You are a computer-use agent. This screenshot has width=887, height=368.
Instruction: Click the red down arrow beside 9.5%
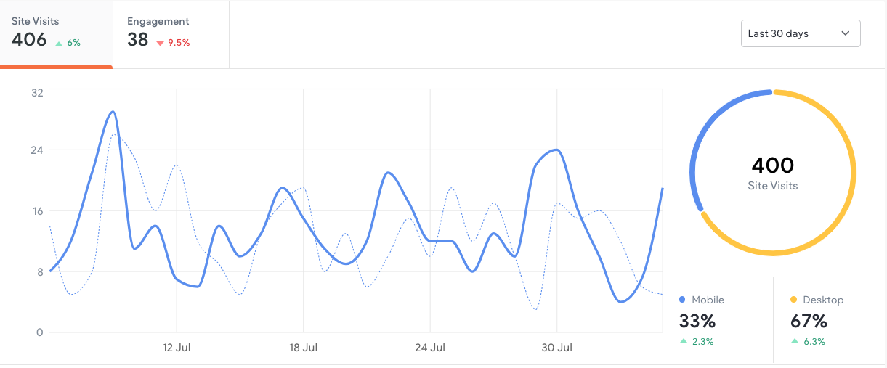pyautogui.click(x=160, y=43)
